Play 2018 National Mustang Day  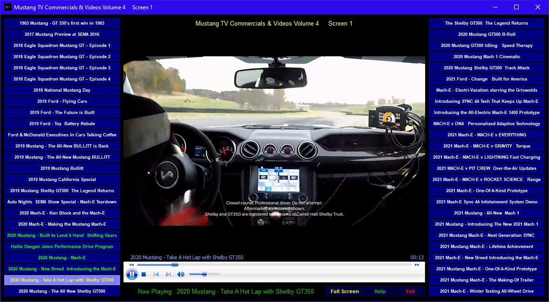62,90
